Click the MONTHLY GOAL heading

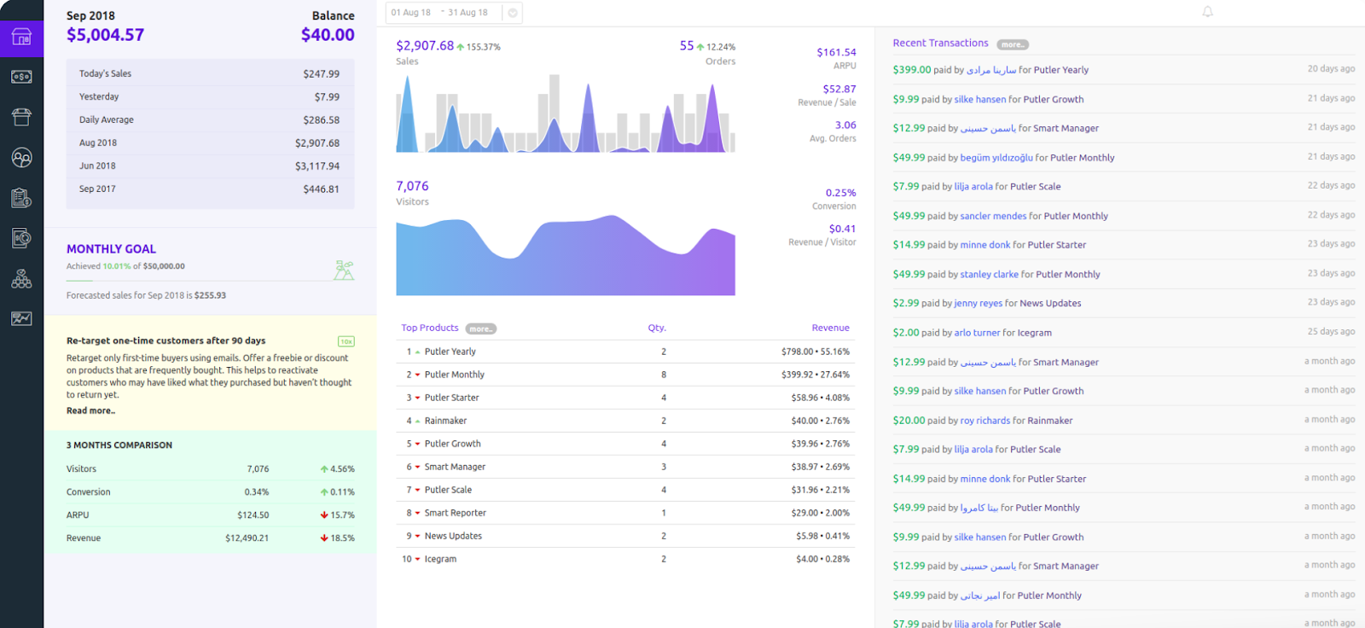(111, 249)
